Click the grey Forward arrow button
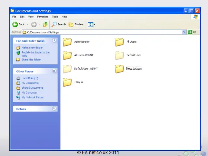208x156 pixels. [34, 24]
